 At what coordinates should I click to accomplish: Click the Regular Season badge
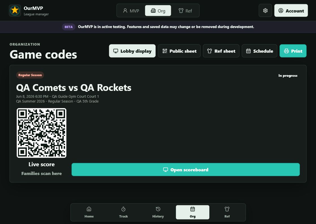pyautogui.click(x=30, y=75)
